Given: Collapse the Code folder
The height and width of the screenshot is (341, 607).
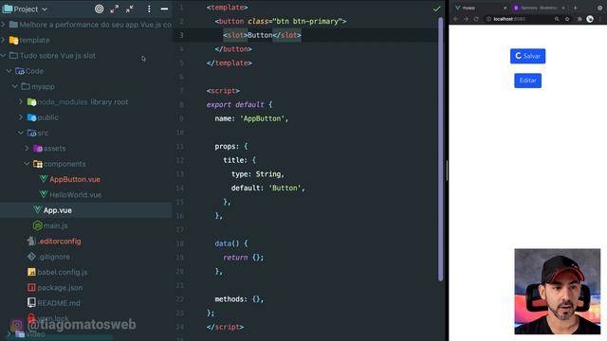Looking at the screenshot, I should pos(9,71).
